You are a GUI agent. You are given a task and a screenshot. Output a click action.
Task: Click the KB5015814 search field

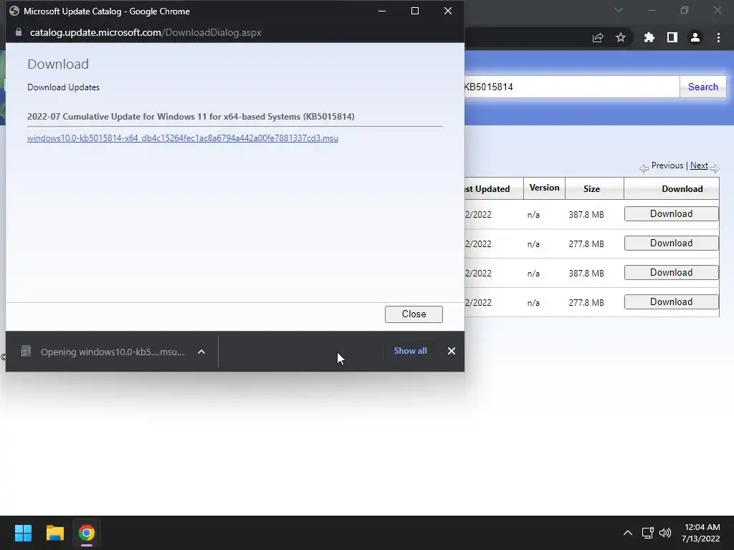click(571, 87)
